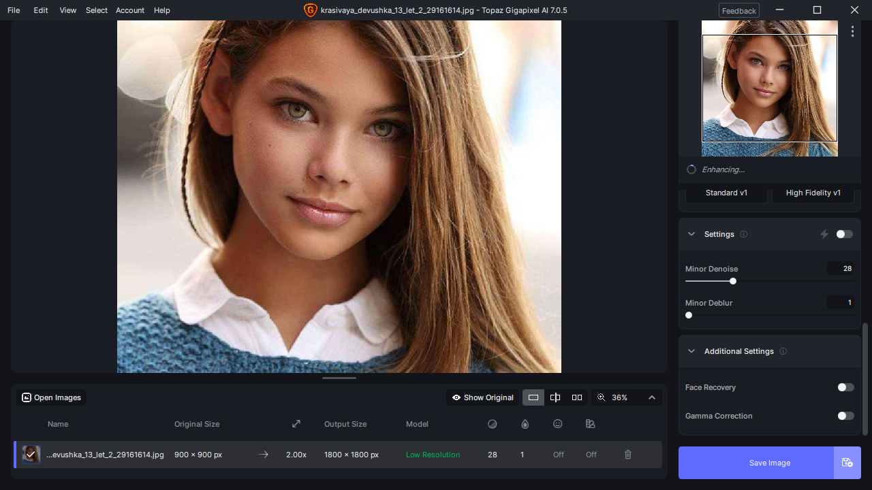872x490 pixels.
Task: Click the Settings info icon
Action: tap(744, 234)
